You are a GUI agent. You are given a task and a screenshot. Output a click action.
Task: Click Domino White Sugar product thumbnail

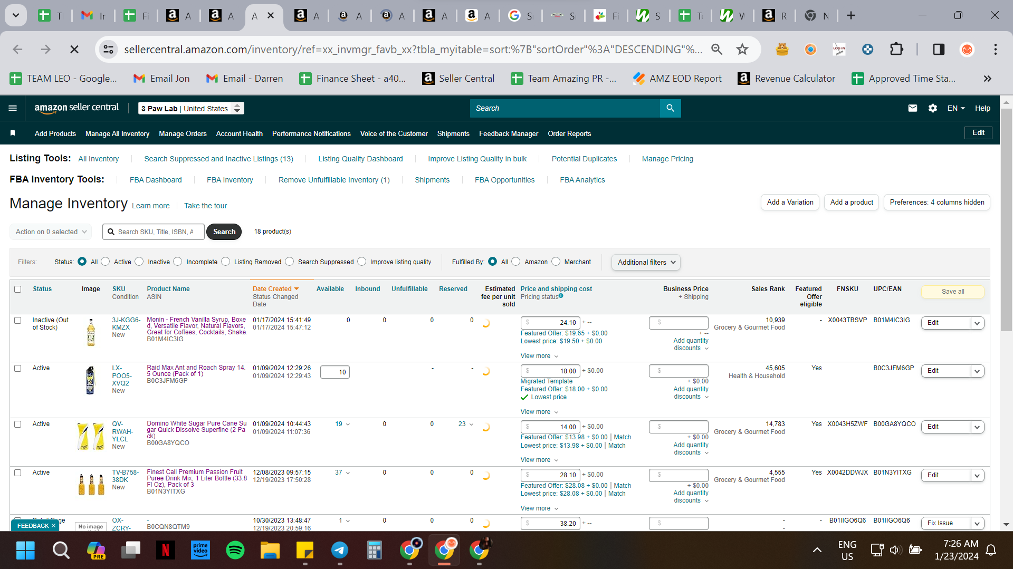coord(91,436)
